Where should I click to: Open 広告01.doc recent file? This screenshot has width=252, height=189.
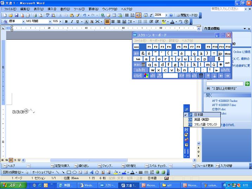pos(219,109)
